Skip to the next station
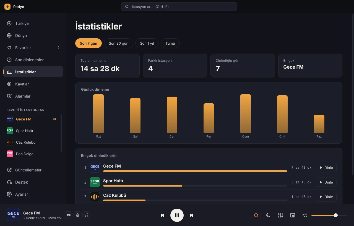Image resolution: width=354 pixels, height=226 pixels. (x=191, y=215)
